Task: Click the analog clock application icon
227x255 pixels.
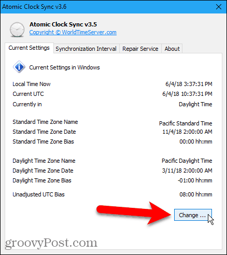Action: (17, 30)
